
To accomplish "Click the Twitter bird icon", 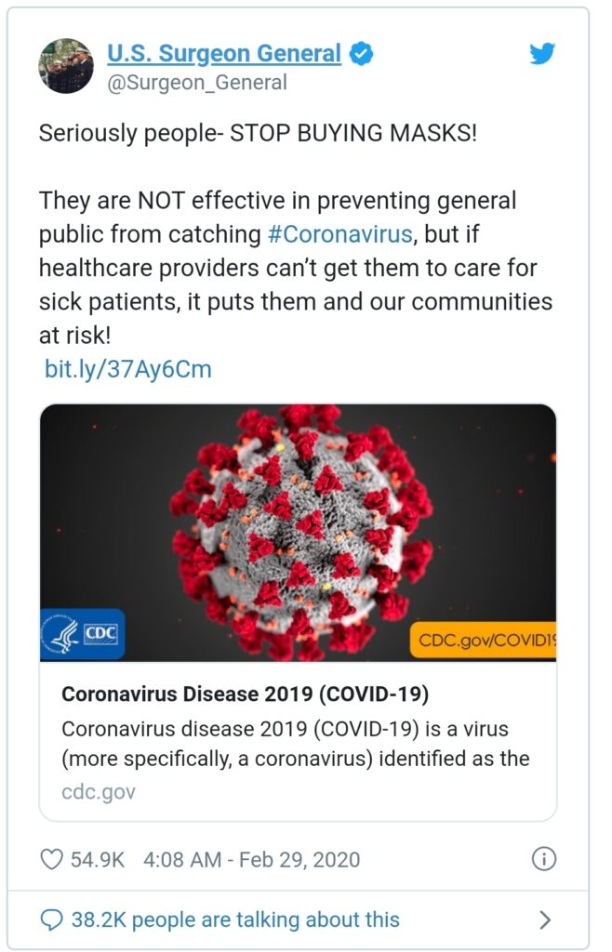I will pos(540,55).
